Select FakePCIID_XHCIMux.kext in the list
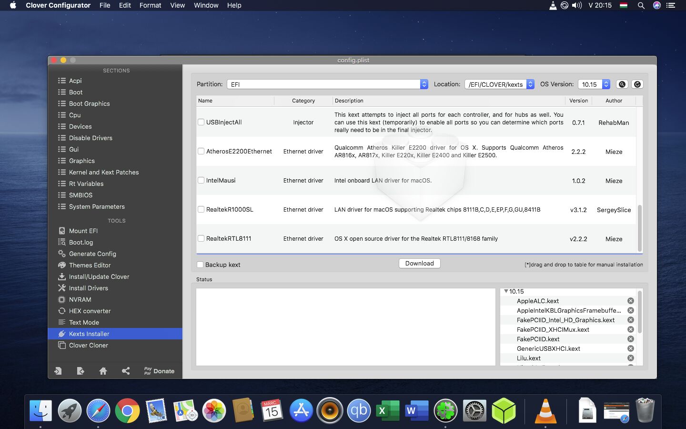Image resolution: width=686 pixels, height=429 pixels. pyautogui.click(x=553, y=329)
